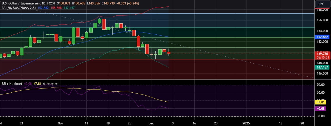Click the 23 date label on time axis
Viewport: 331px width, 126px height.
click(216, 123)
